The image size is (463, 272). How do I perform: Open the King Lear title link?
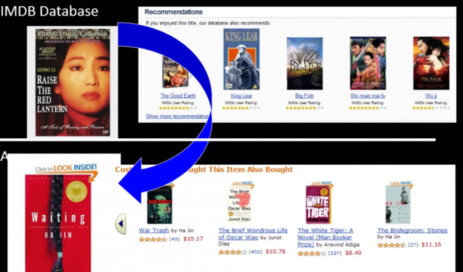[241, 96]
